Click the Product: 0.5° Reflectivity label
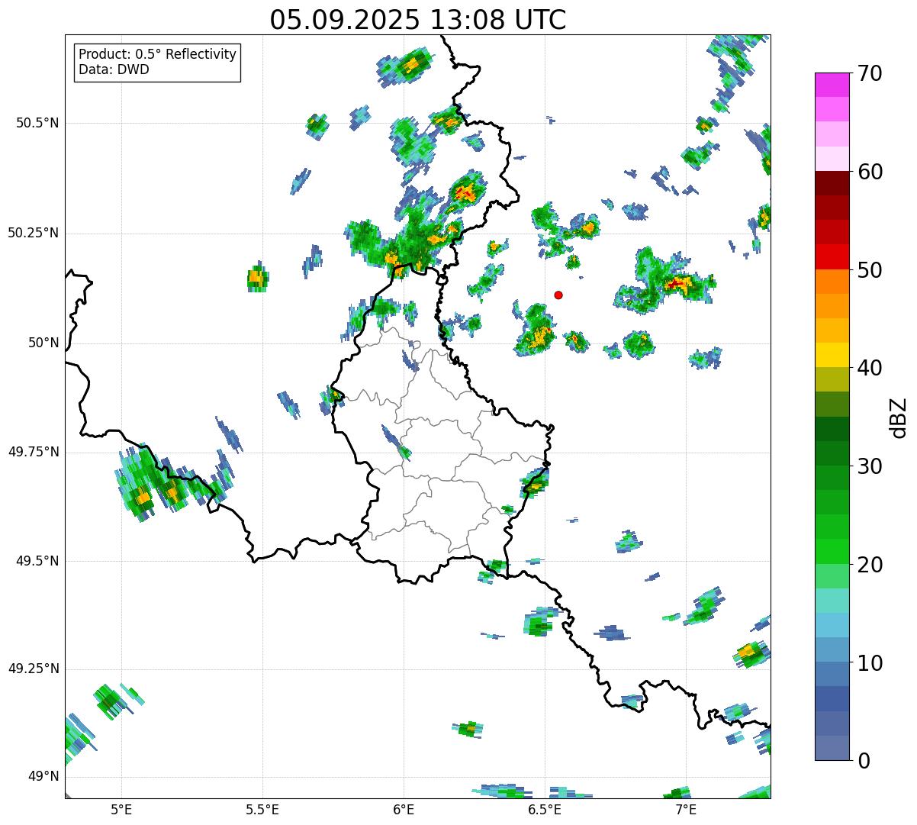This screenshot has height=825, width=917. (158, 55)
